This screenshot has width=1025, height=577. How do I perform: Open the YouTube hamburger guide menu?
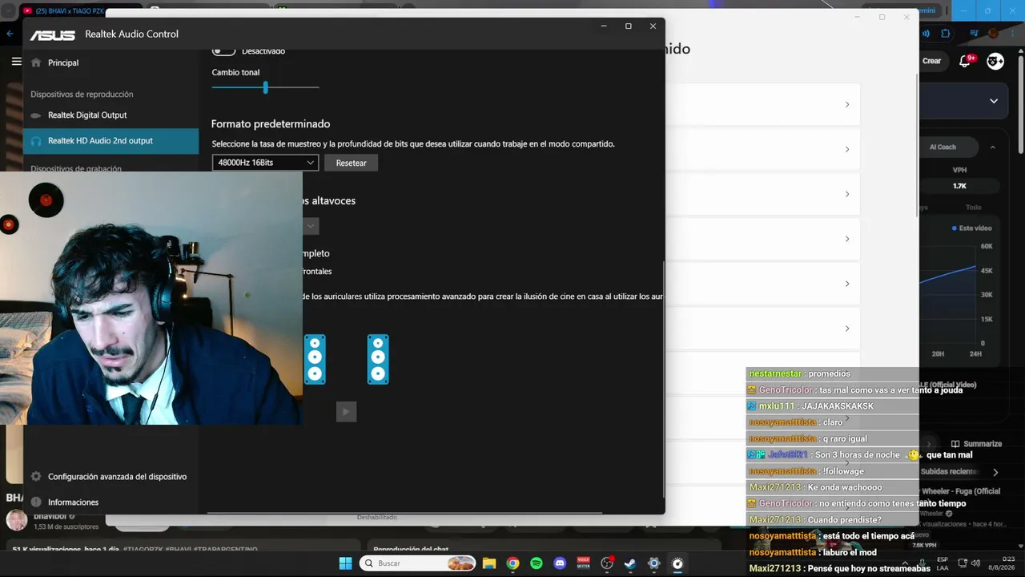pyautogui.click(x=16, y=62)
